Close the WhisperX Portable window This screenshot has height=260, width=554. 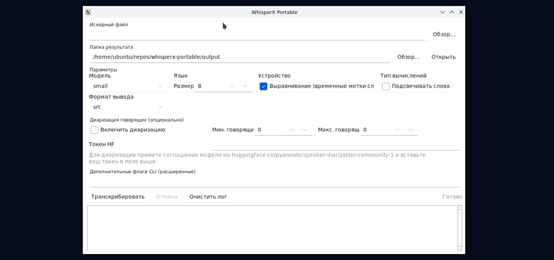(460, 12)
